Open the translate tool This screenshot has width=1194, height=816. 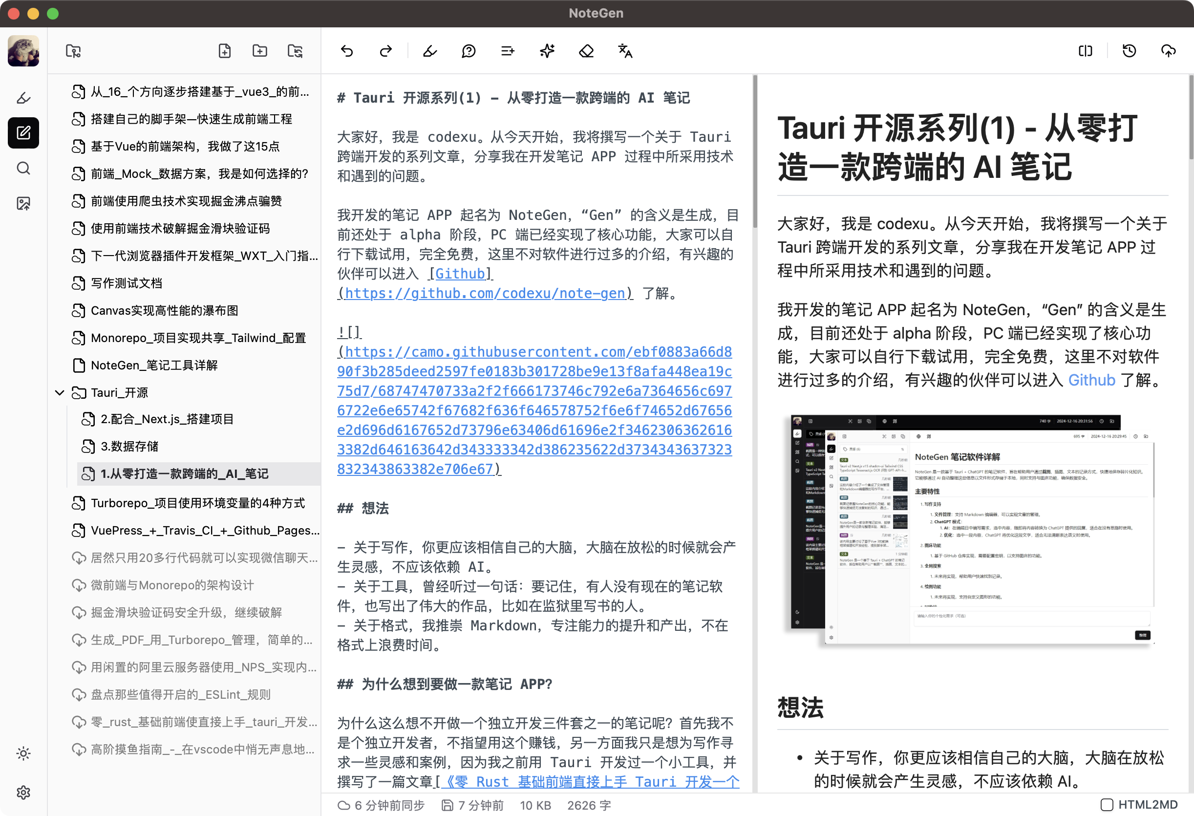(x=625, y=51)
